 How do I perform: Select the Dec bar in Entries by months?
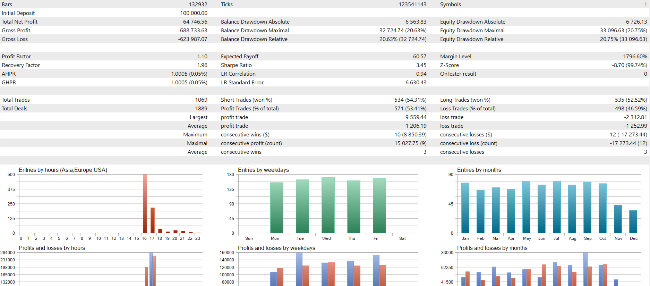[633, 221]
